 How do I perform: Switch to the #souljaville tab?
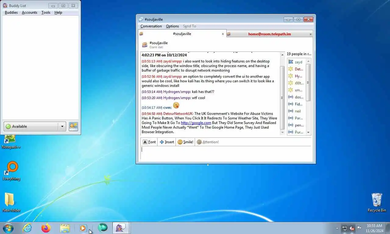(182, 34)
